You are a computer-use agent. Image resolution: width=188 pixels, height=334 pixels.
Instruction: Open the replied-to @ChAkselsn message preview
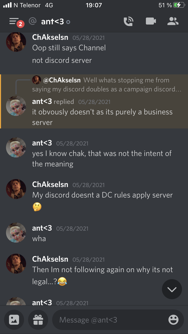point(107,85)
